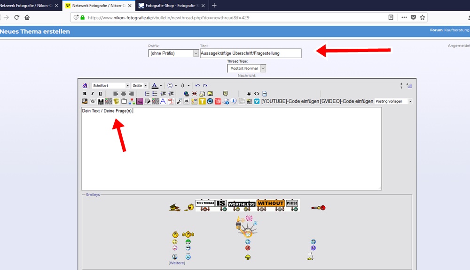470x270 pixels.
Task: Expand the Posting Vorlagen dropdown
Action: click(393, 101)
